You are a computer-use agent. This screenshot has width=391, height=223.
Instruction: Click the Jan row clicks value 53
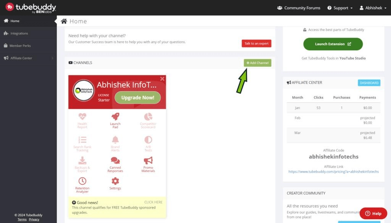(x=318, y=108)
